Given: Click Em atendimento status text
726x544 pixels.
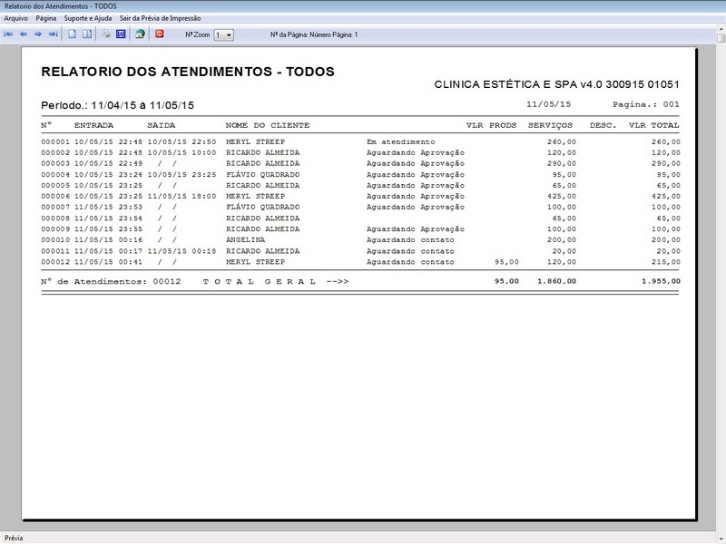Looking at the screenshot, I should click(x=400, y=142).
